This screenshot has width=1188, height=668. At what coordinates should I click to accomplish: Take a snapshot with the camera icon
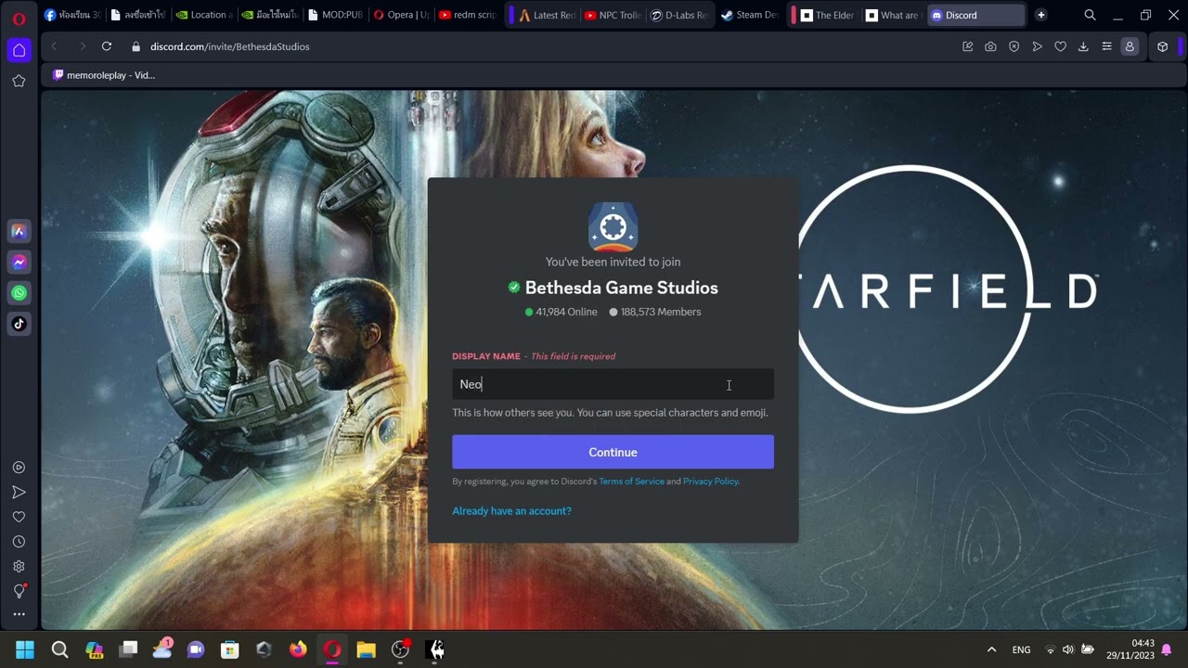[x=990, y=46]
